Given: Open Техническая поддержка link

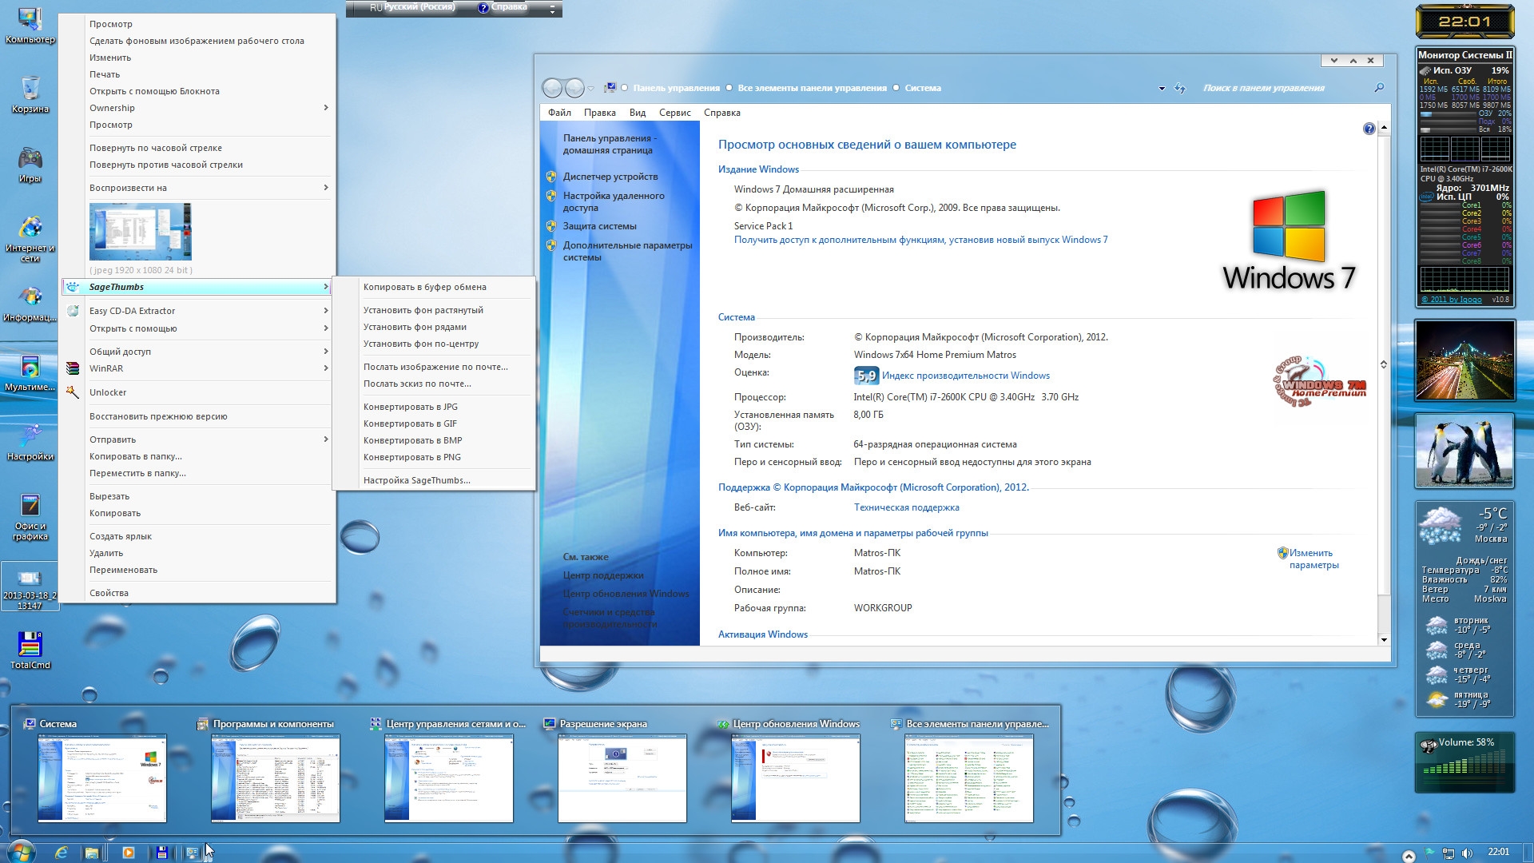Looking at the screenshot, I should pos(906,507).
